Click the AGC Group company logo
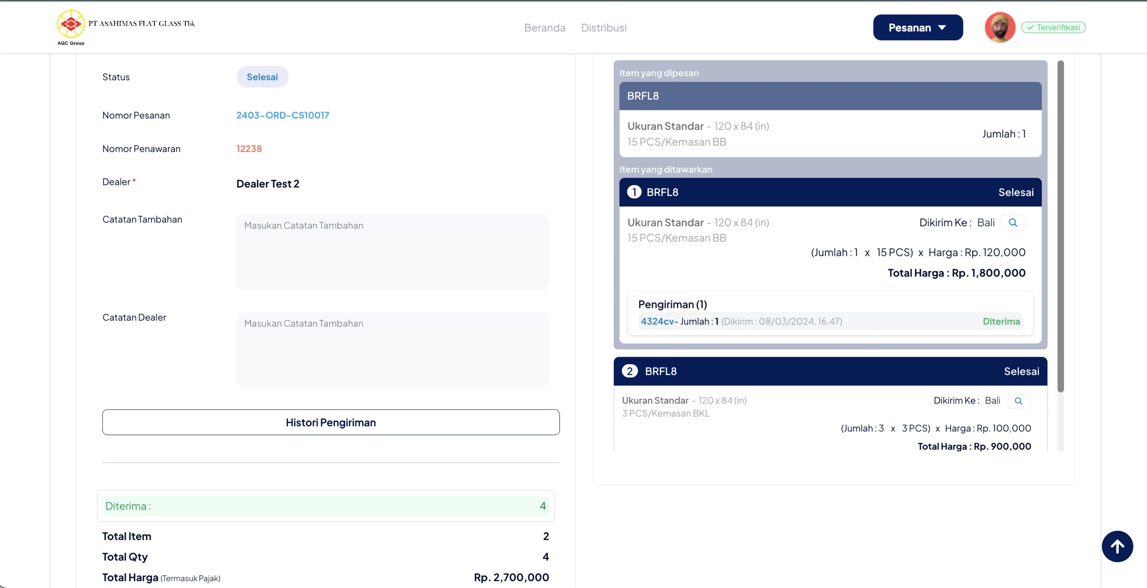 click(71, 27)
